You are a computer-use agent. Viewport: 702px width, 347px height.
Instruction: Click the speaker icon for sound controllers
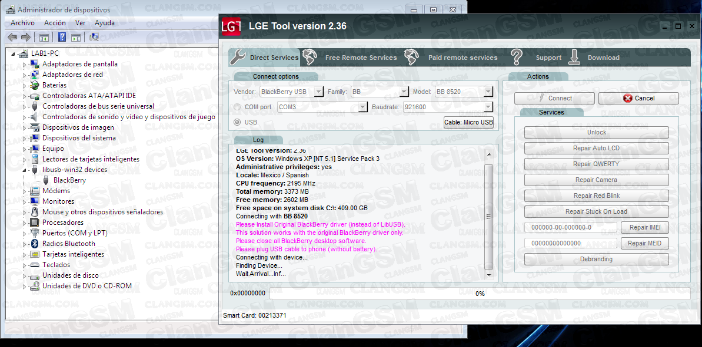35,117
